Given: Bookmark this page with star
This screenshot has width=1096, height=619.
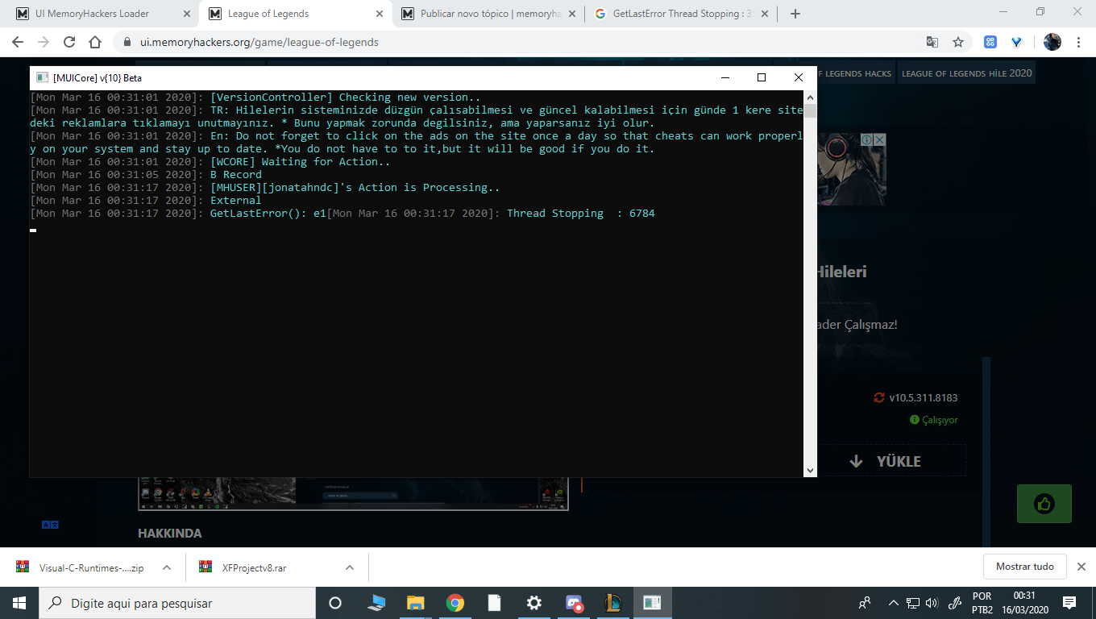Looking at the screenshot, I should point(957,42).
